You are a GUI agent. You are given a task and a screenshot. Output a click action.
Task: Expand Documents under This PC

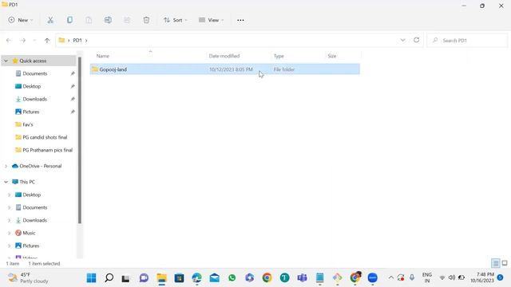pos(9,207)
